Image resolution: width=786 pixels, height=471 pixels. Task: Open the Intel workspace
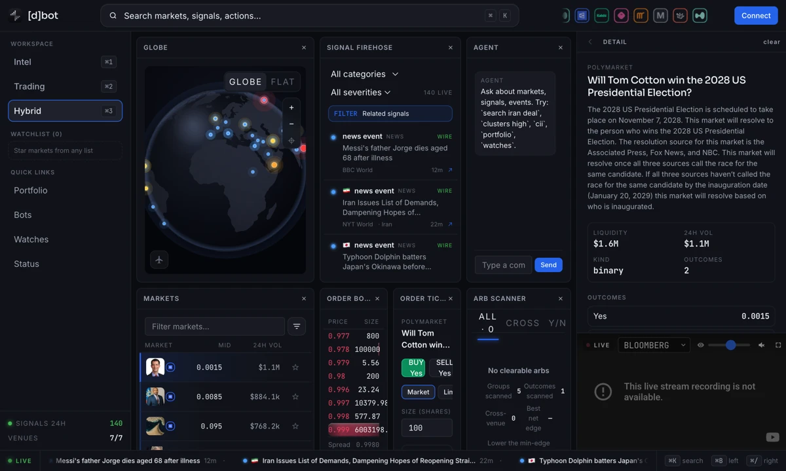pyautogui.click(x=65, y=62)
